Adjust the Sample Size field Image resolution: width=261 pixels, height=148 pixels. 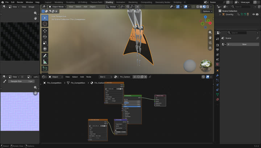pyautogui.click(x=21, y=81)
